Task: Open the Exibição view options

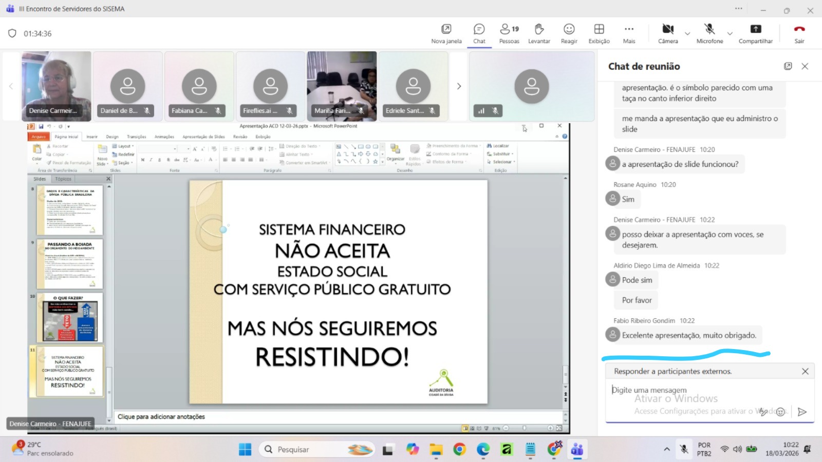Action: pos(599,30)
